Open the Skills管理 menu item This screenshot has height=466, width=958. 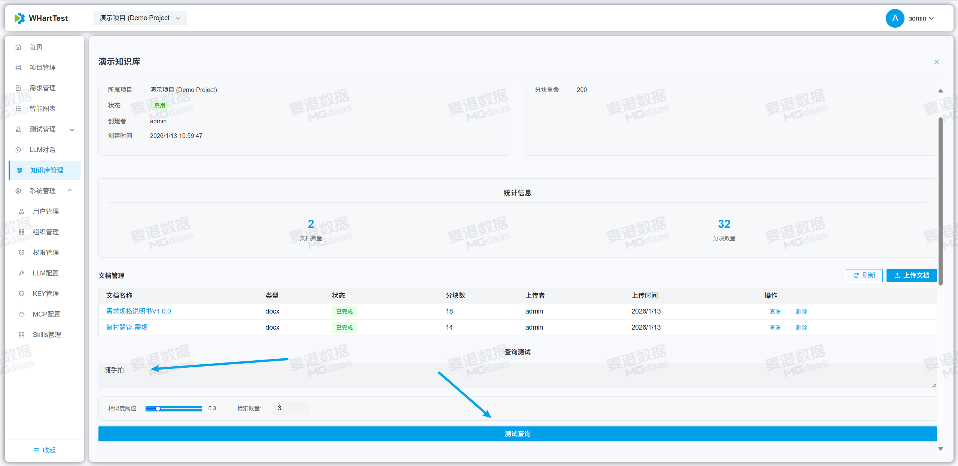tap(47, 335)
